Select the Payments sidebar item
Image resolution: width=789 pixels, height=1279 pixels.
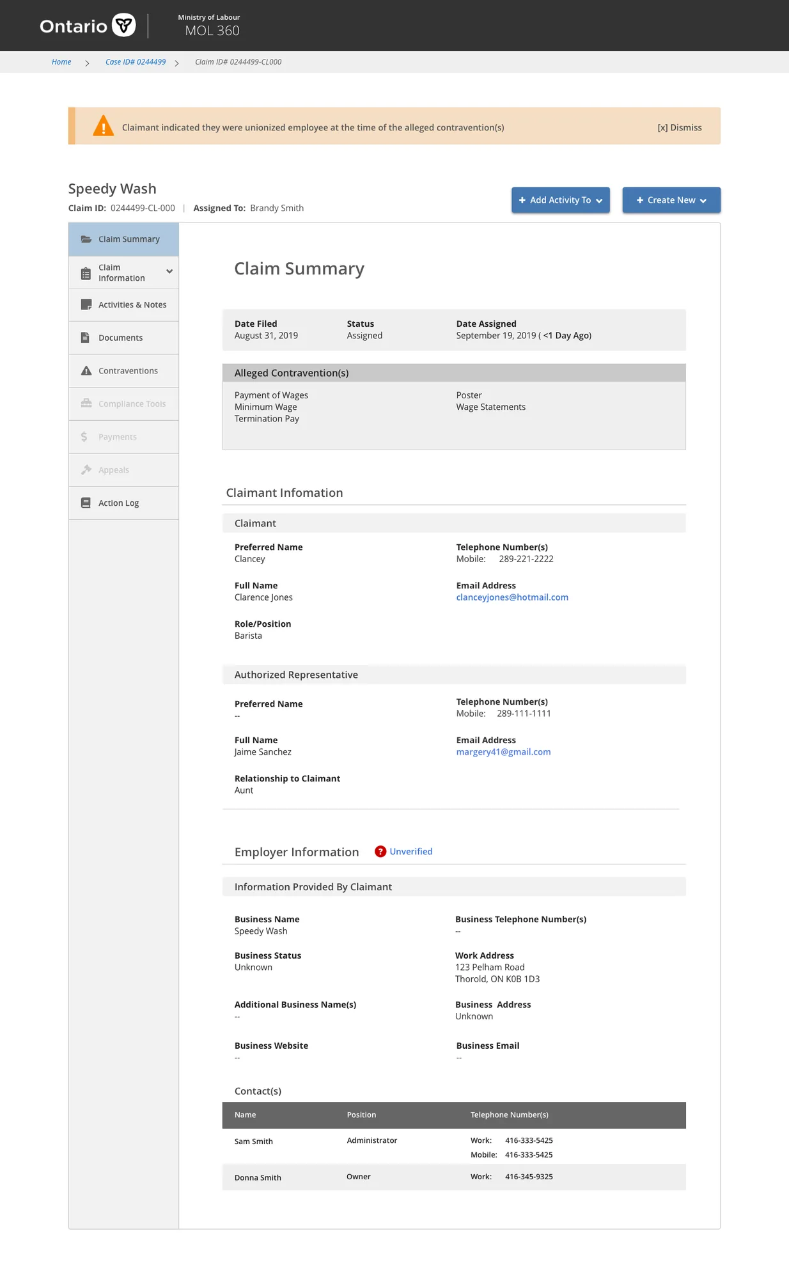tap(123, 437)
